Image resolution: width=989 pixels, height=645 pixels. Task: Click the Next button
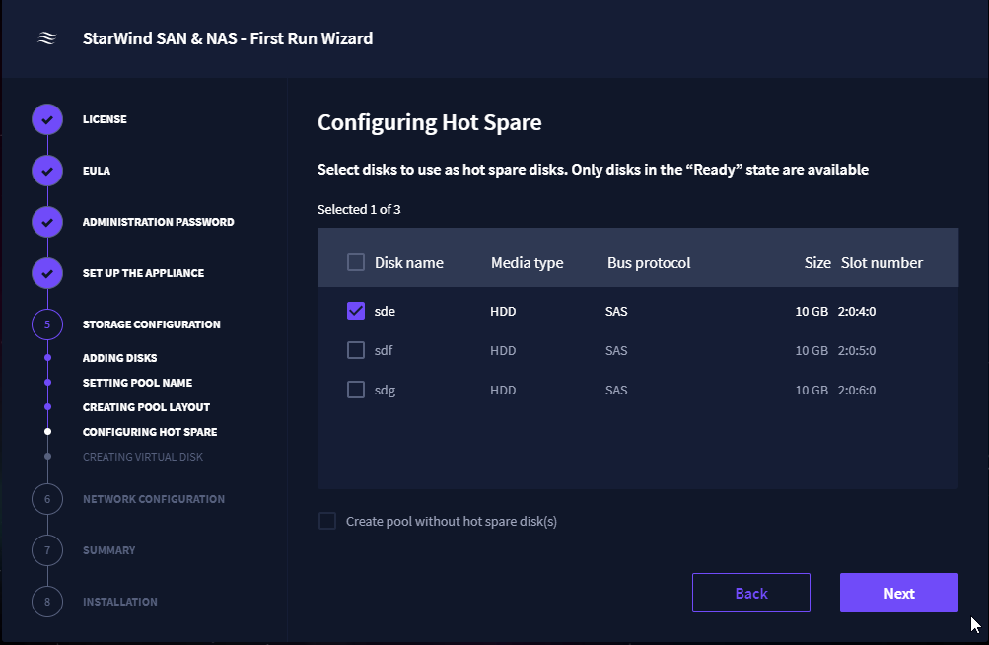pyautogui.click(x=899, y=593)
